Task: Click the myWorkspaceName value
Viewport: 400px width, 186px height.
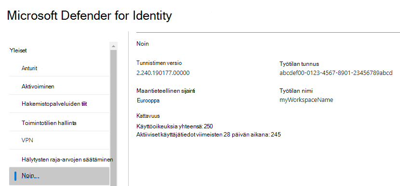Action: coord(307,100)
